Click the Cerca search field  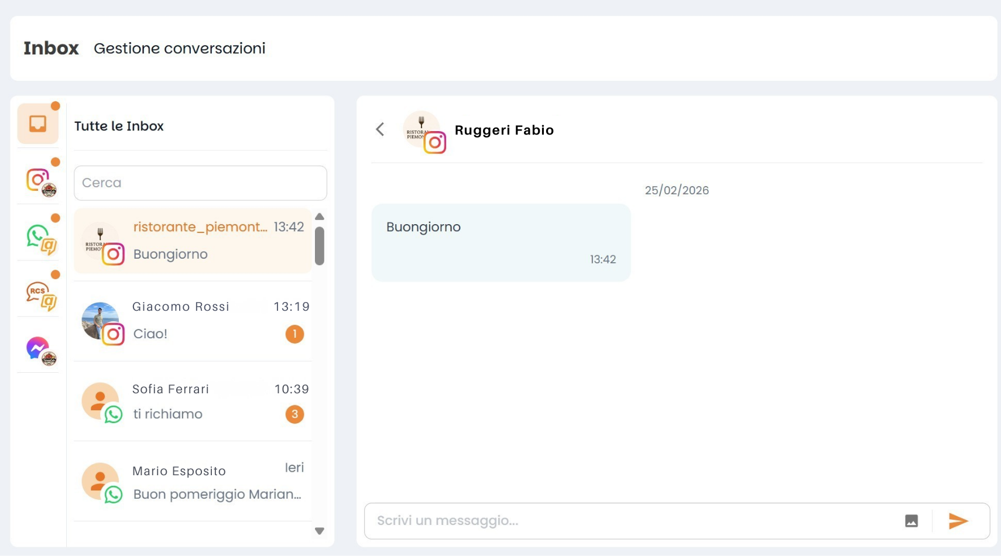[200, 183]
